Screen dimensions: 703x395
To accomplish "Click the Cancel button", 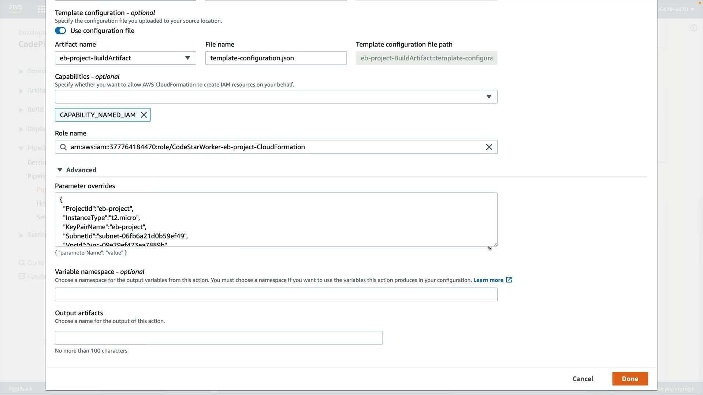I will [583, 379].
